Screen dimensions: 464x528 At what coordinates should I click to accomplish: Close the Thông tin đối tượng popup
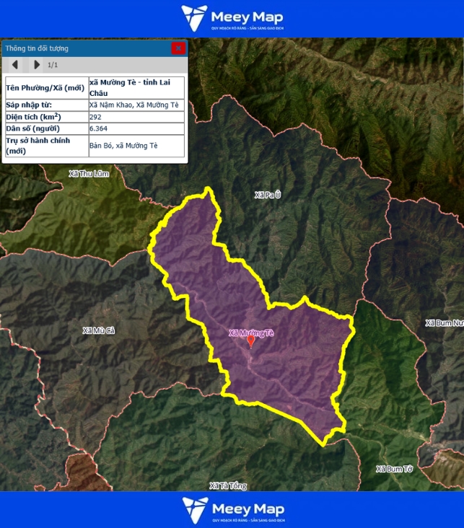click(x=178, y=48)
